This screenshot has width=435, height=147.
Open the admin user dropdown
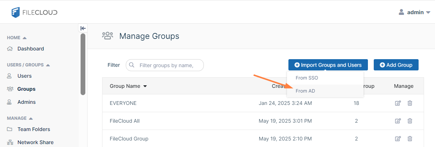click(415, 12)
